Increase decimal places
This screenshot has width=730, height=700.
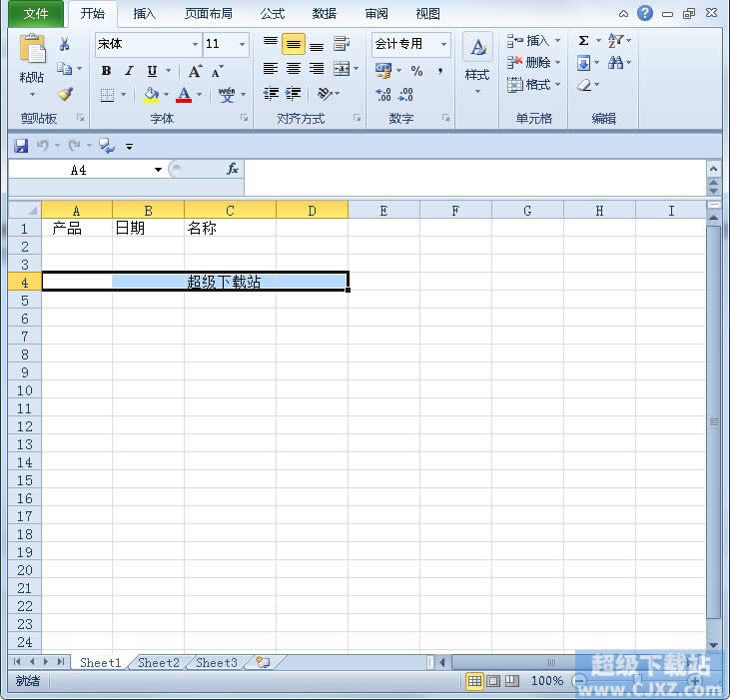click(383, 95)
